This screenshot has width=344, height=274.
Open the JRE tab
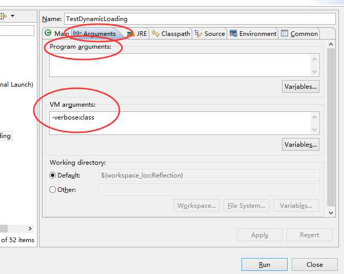tap(137, 33)
